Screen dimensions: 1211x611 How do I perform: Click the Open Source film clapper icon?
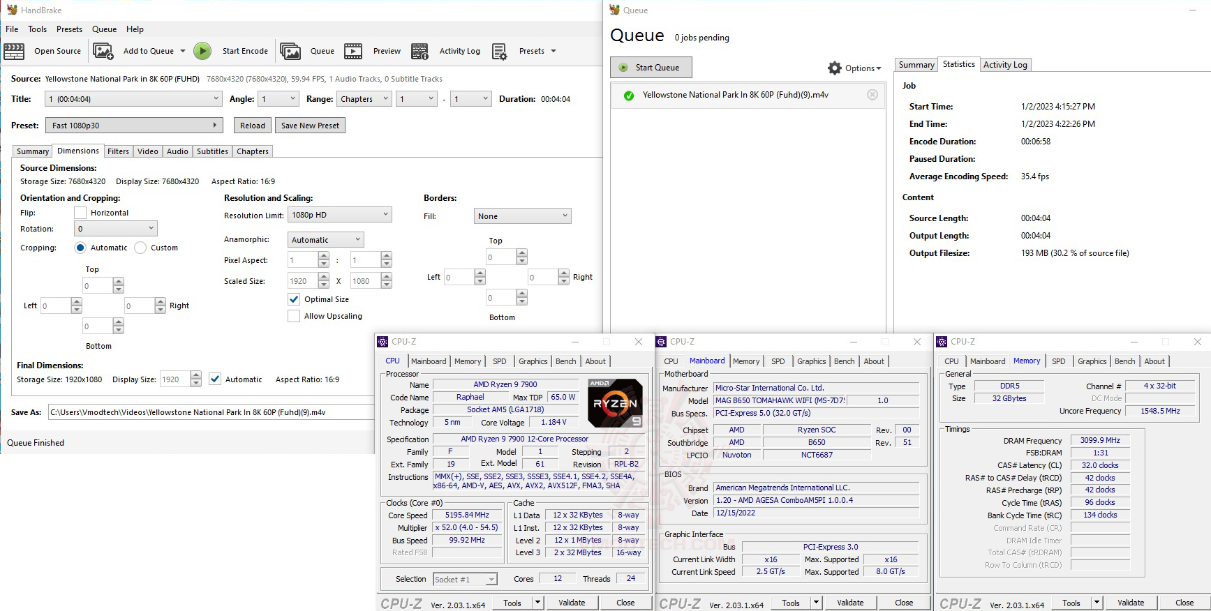pyautogui.click(x=14, y=51)
